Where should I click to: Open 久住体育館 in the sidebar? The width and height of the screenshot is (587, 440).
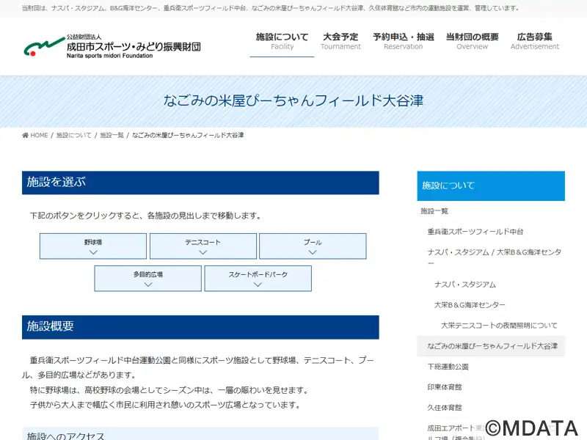click(x=445, y=408)
